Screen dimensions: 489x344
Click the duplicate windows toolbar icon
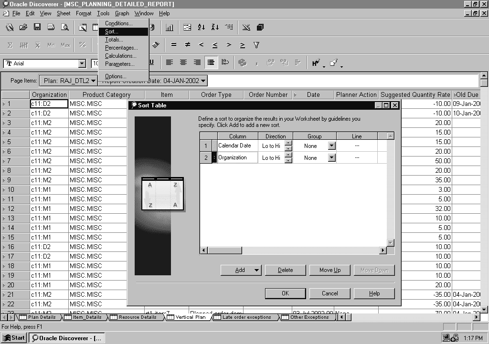click(x=260, y=27)
